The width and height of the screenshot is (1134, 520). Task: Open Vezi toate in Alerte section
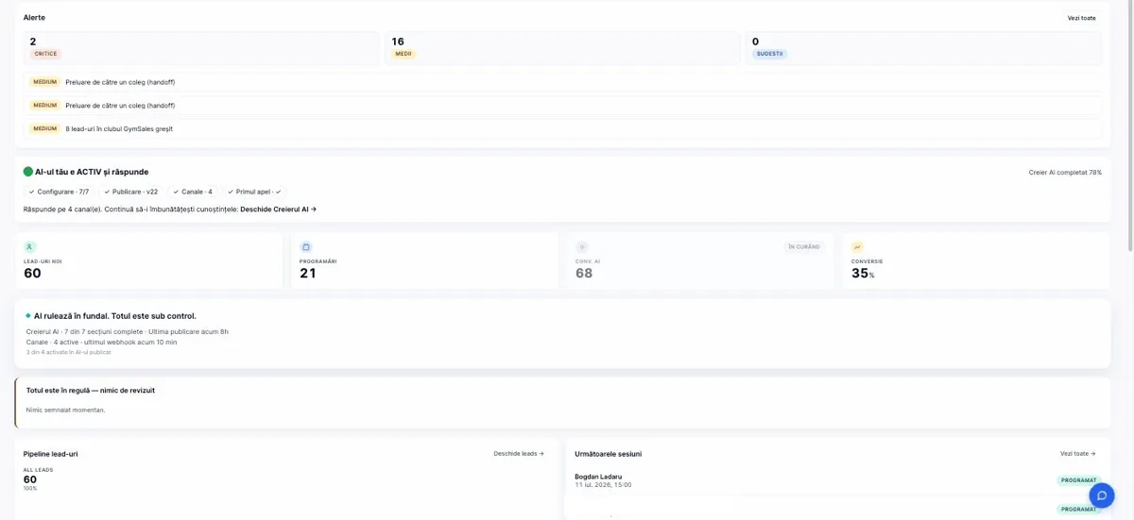tap(1082, 18)
